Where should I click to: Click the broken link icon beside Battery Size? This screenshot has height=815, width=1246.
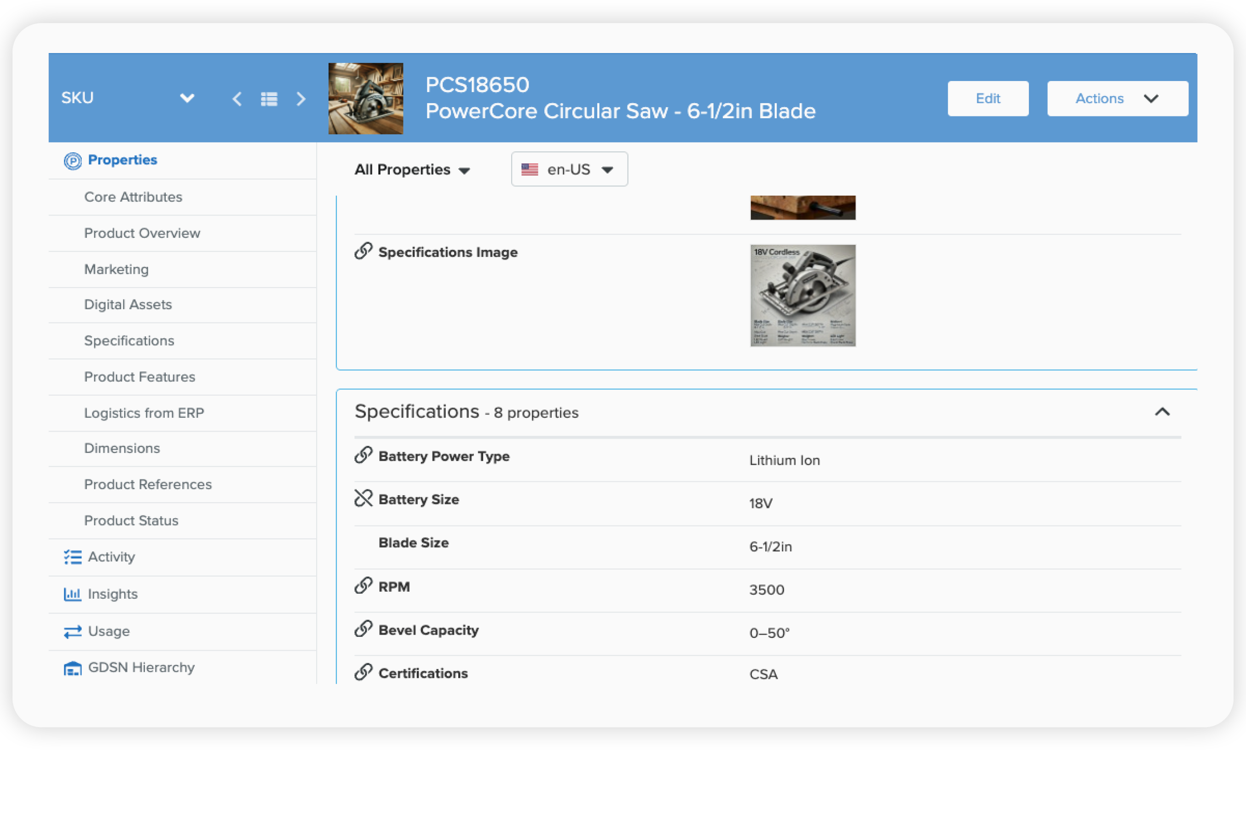[363, 498]
